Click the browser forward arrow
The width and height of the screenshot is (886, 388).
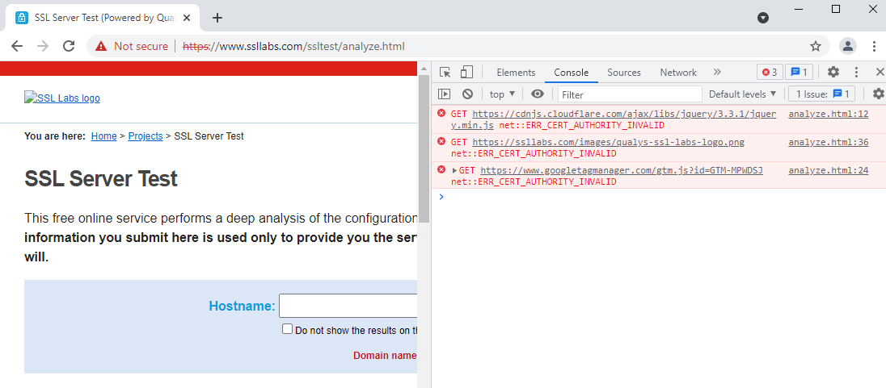[42, 46]
